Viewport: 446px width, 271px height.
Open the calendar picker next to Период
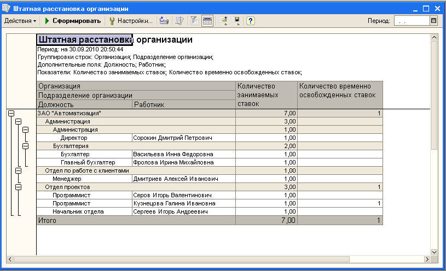coord(433,21)
